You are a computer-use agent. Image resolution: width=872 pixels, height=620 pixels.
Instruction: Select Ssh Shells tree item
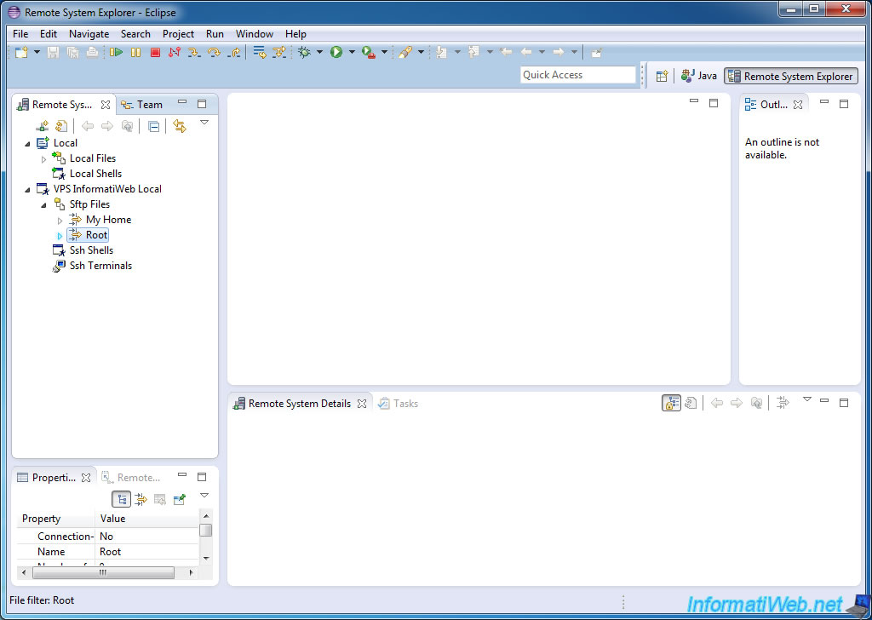[x=83, y=250]
